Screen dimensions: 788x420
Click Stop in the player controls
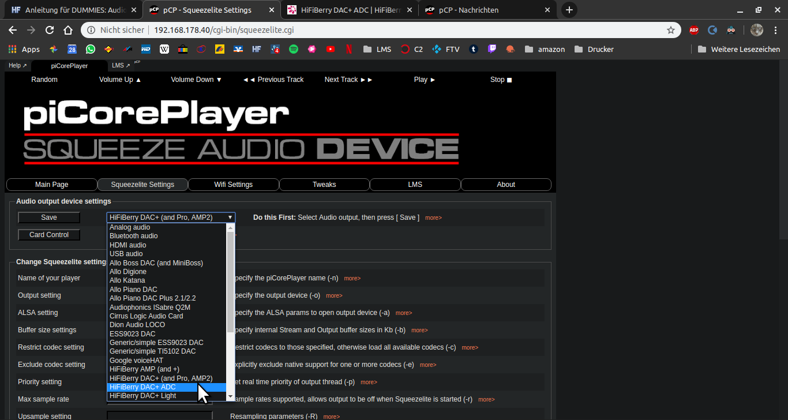[501, 80]
